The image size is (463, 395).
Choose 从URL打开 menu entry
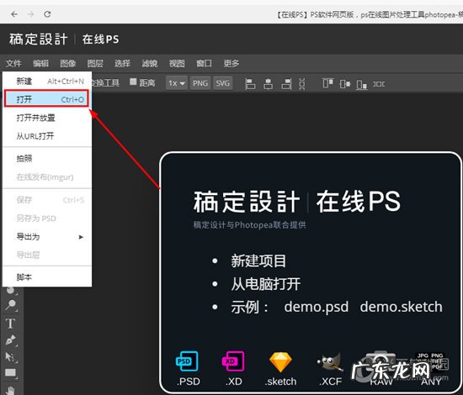tap(47, 136)
